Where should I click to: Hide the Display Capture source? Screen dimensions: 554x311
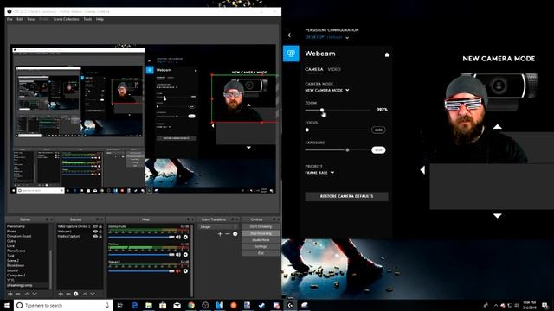pyautogui.click(x=95, y=236)
